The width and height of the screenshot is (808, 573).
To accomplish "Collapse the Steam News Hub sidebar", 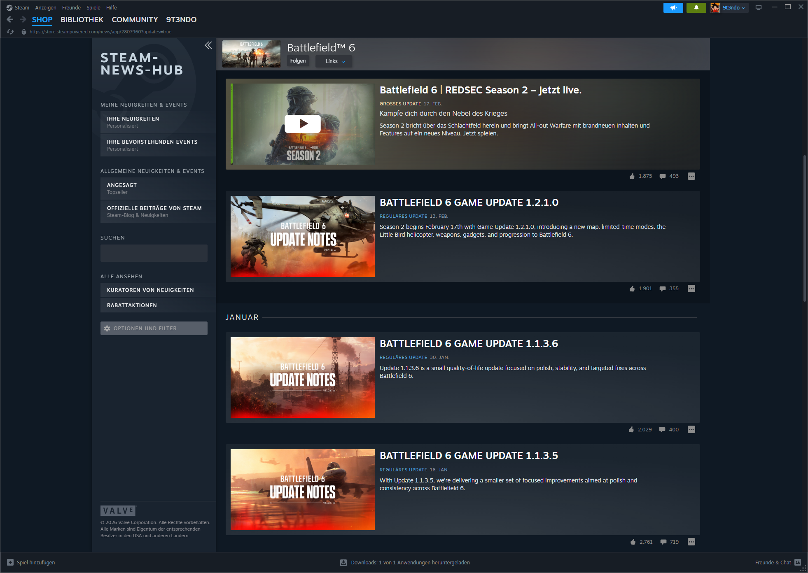I will point(208,45).
